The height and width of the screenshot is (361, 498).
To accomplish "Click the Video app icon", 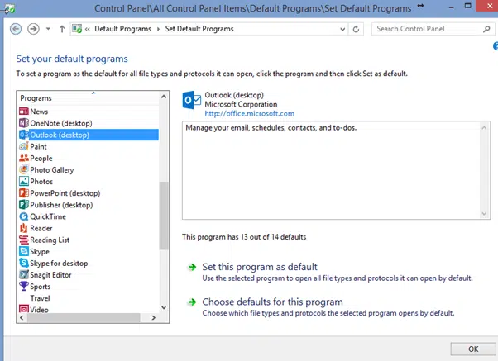I will click(x=24, y=309).
